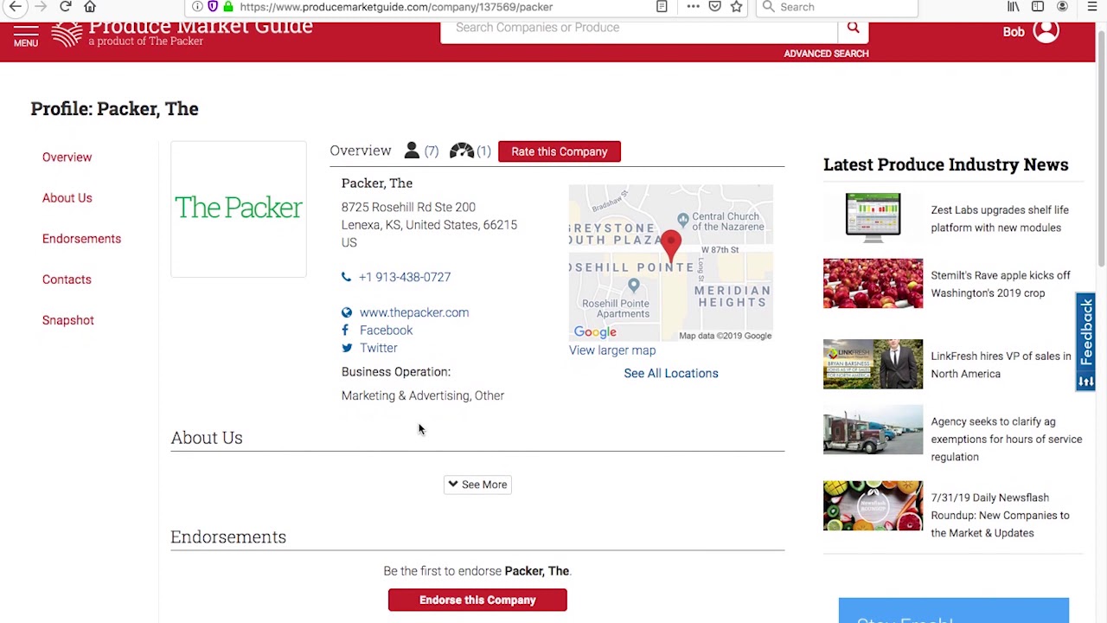Image resolution: width=1107 pixels, height=623 pixels.
Task: Bookmark this page with star icon
Action: pyautogui.click(x=736, y=7)
